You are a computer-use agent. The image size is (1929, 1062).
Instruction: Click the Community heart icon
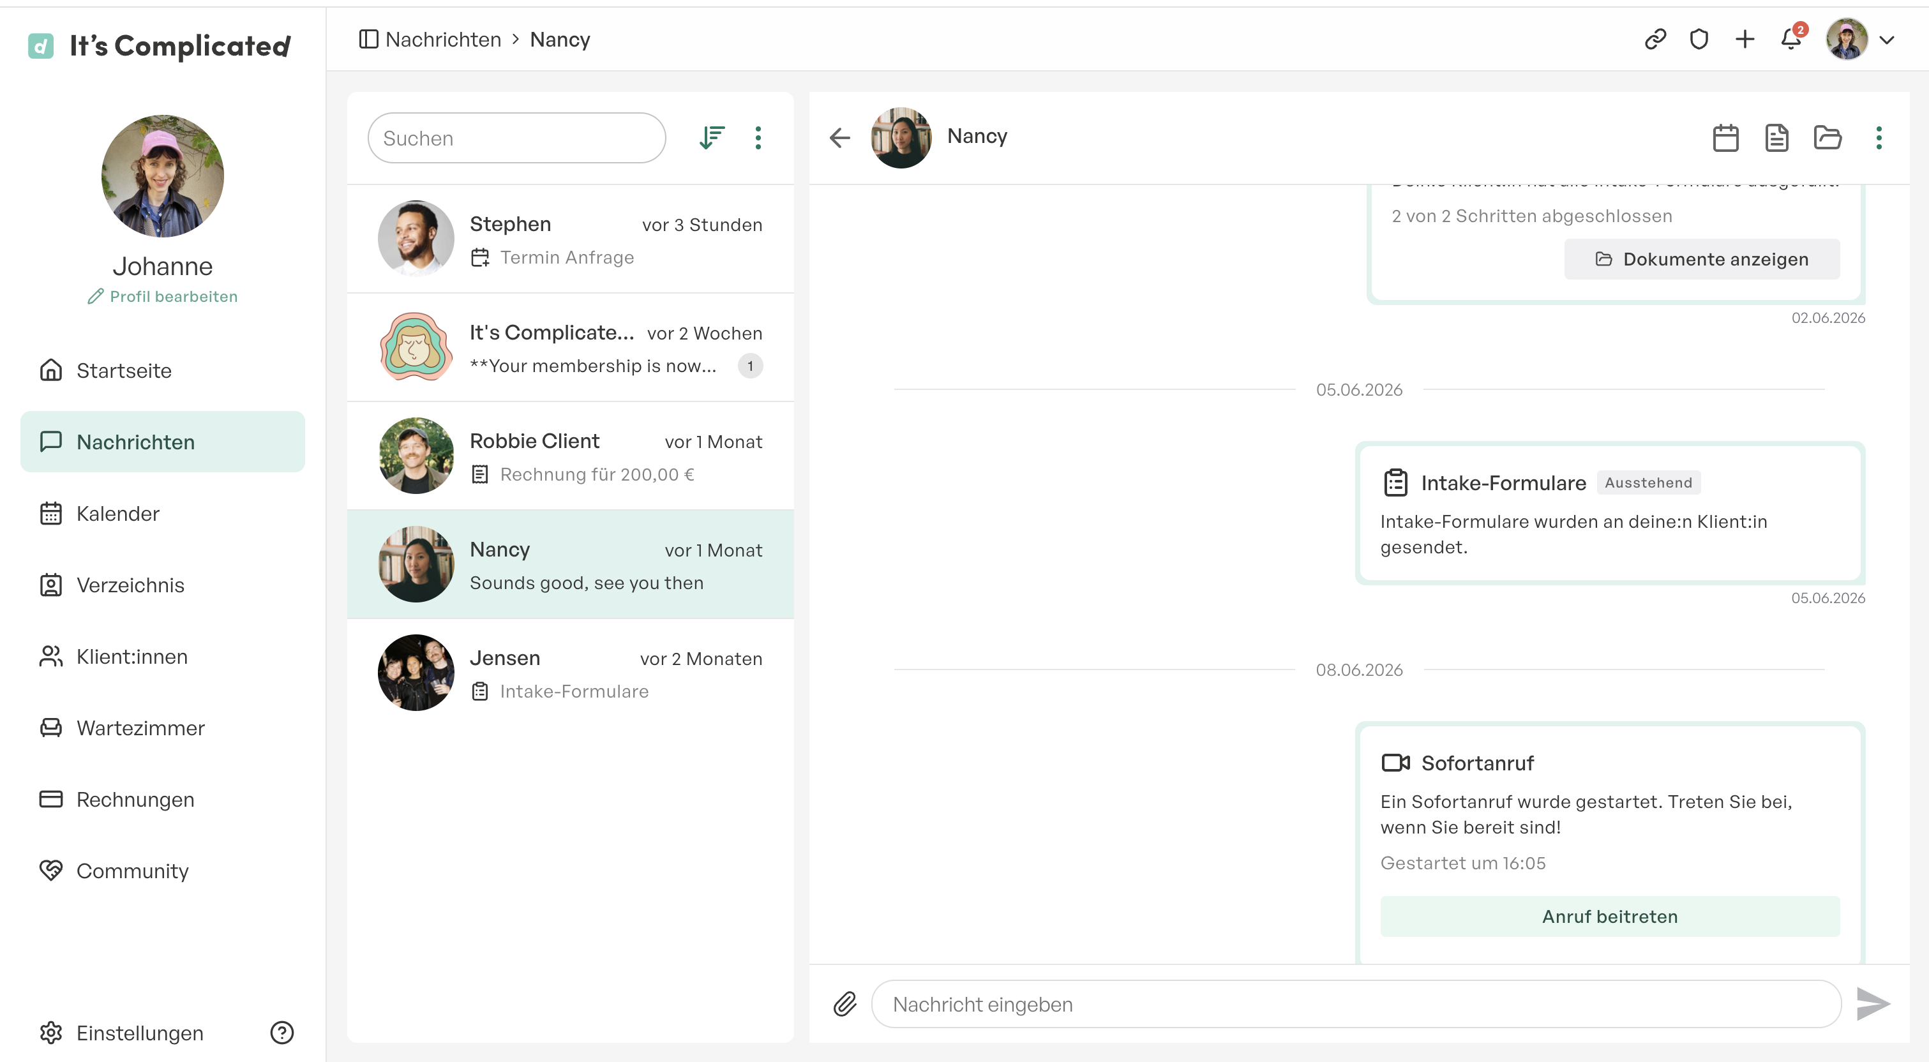pos(51,871)
